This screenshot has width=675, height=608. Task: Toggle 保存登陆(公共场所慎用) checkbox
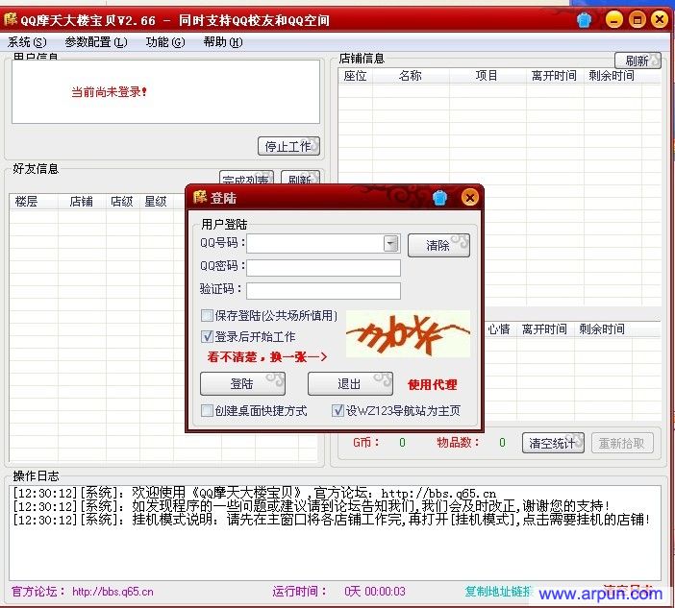pos(207,316)
